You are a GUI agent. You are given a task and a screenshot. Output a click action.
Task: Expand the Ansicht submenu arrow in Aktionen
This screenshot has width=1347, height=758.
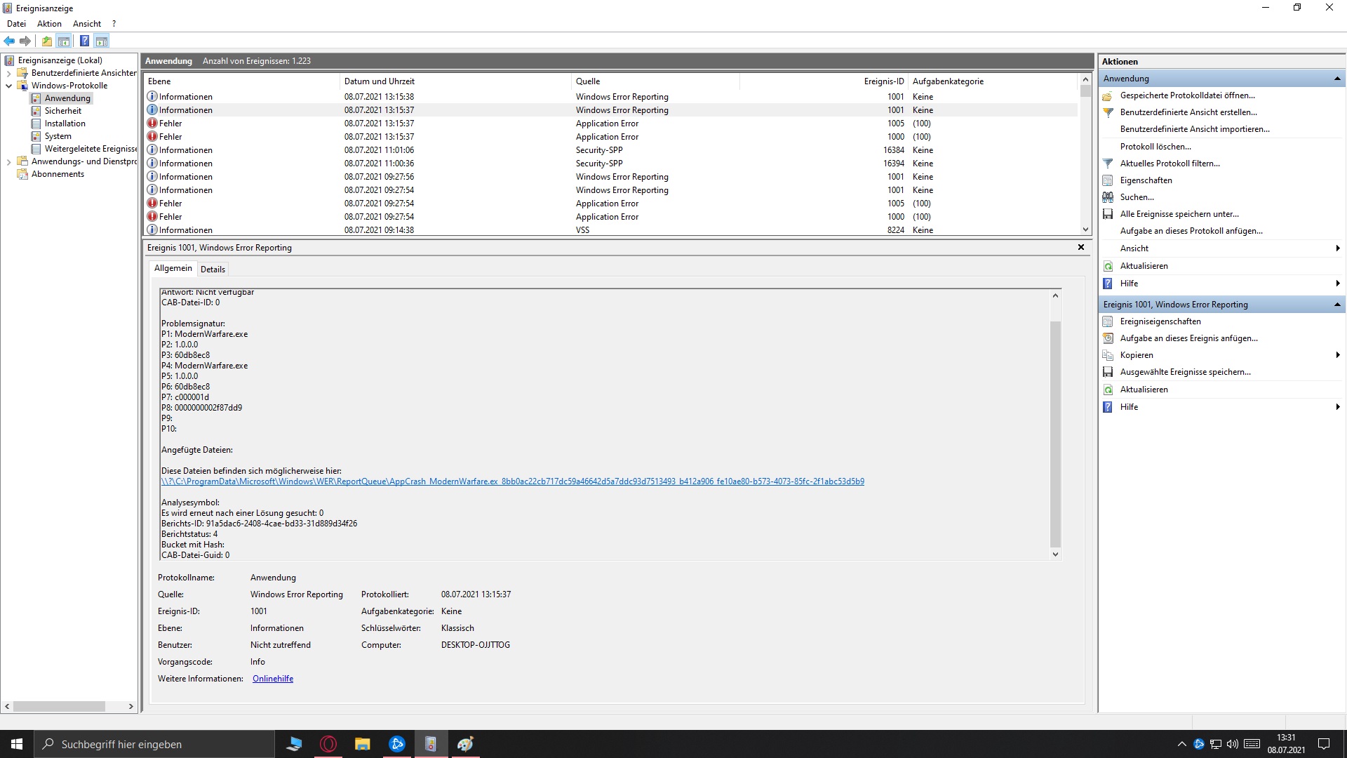[x=1337, y=248]
